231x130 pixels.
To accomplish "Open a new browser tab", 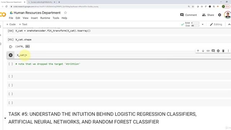I will tap(59, 2).
